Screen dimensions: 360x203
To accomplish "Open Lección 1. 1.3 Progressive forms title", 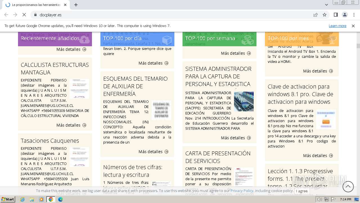I will point(300,178).
